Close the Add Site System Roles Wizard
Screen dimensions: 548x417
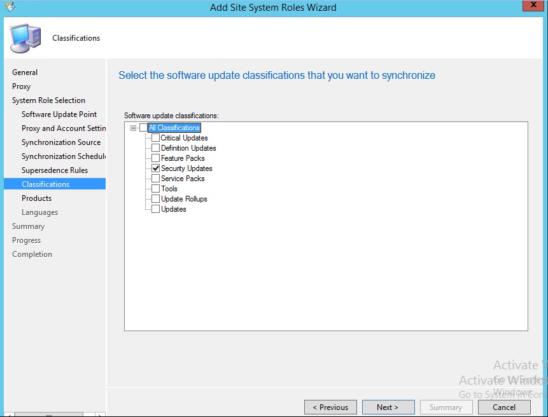pyautogui.click(x=533, y=6)
